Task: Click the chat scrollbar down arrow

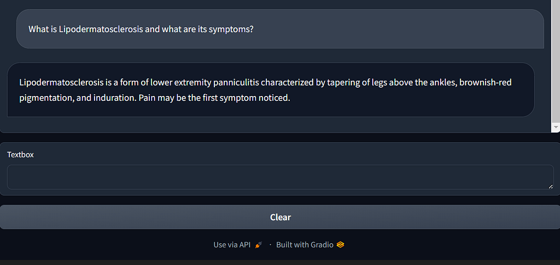Action: click(x=556, y=127)
